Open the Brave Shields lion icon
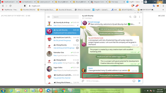166x93 pixels. (x=133, y=6)
